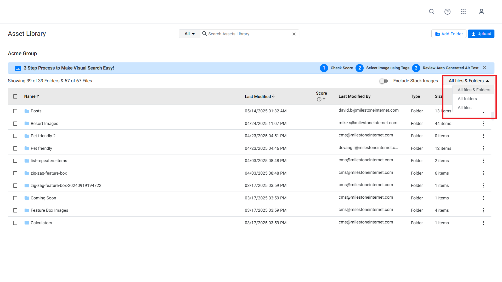Open more options for Pet friendly-2 row

(483, 136)
